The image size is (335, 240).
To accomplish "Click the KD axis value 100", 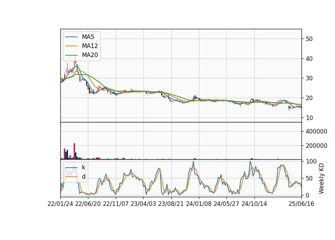I will (x=311, y=161).
